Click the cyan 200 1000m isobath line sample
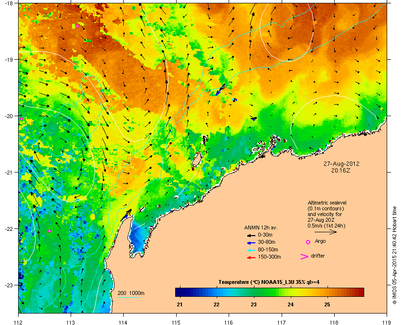This screenshot has width=401, height=325. point(128,298)
